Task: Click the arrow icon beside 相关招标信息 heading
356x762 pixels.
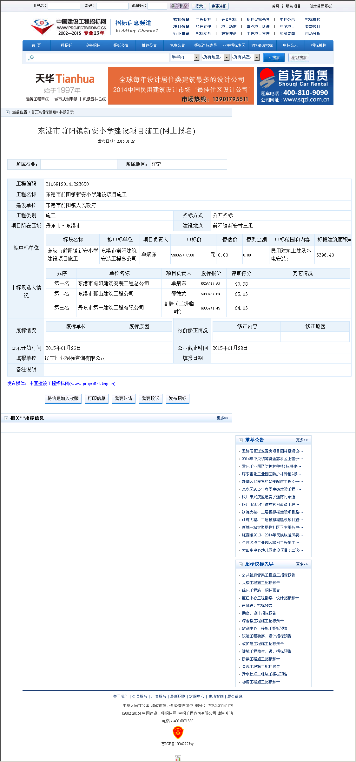Action: [x=6, y=418]
